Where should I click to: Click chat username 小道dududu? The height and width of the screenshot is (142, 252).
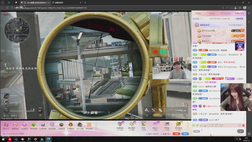click(x=212, y=106)
